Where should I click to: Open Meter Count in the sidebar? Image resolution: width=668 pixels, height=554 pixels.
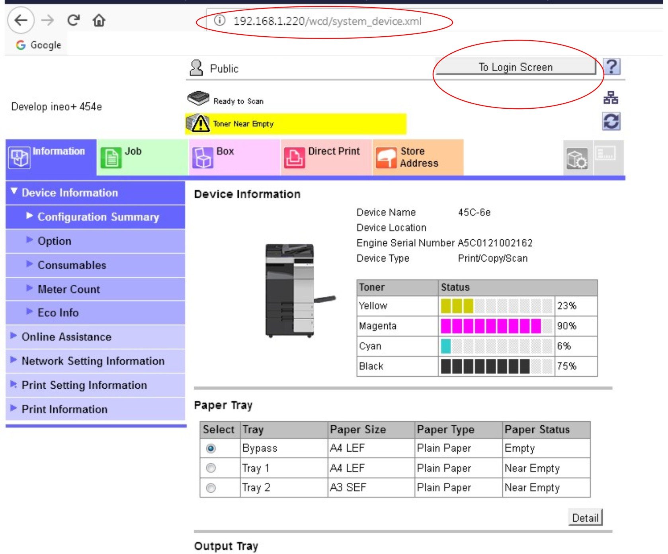(96, 289)
